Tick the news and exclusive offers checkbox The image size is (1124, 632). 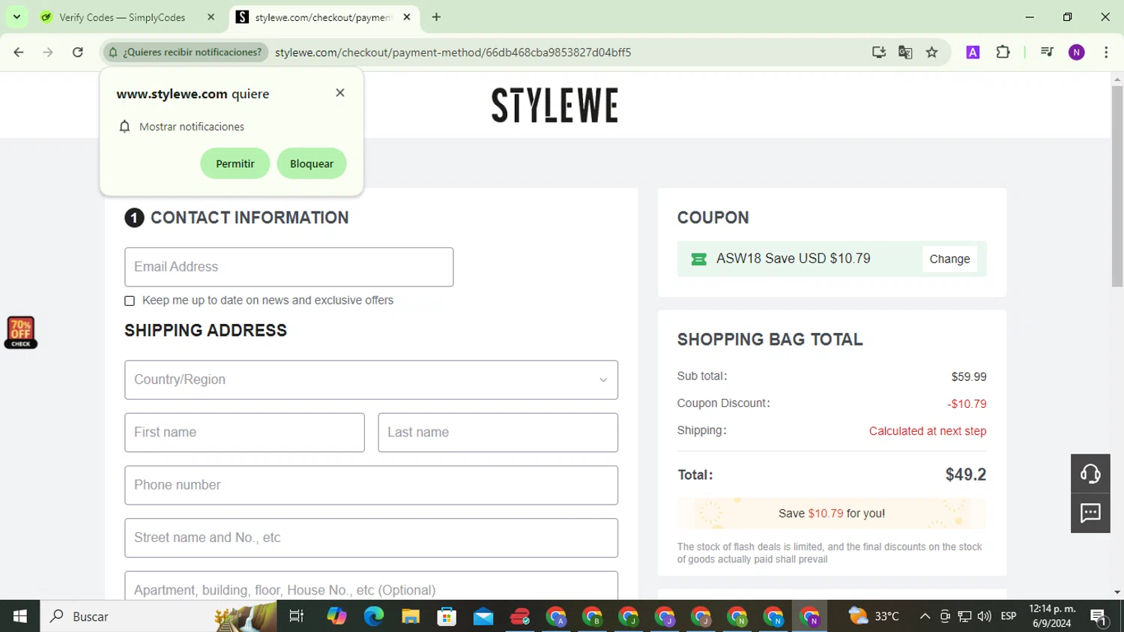[x=130, y=301]
